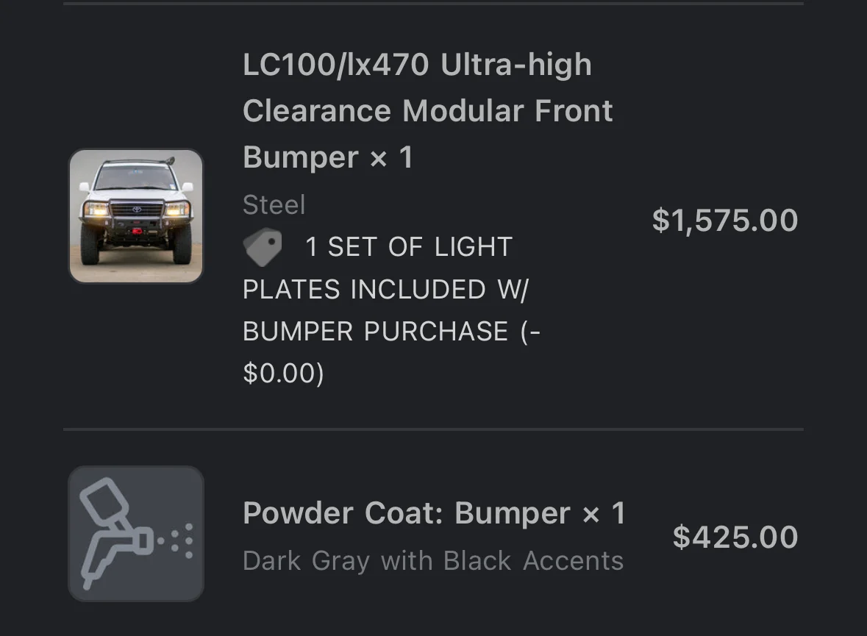
Task: Select the $425.00 powder coat price
Action: coord(735,537)
